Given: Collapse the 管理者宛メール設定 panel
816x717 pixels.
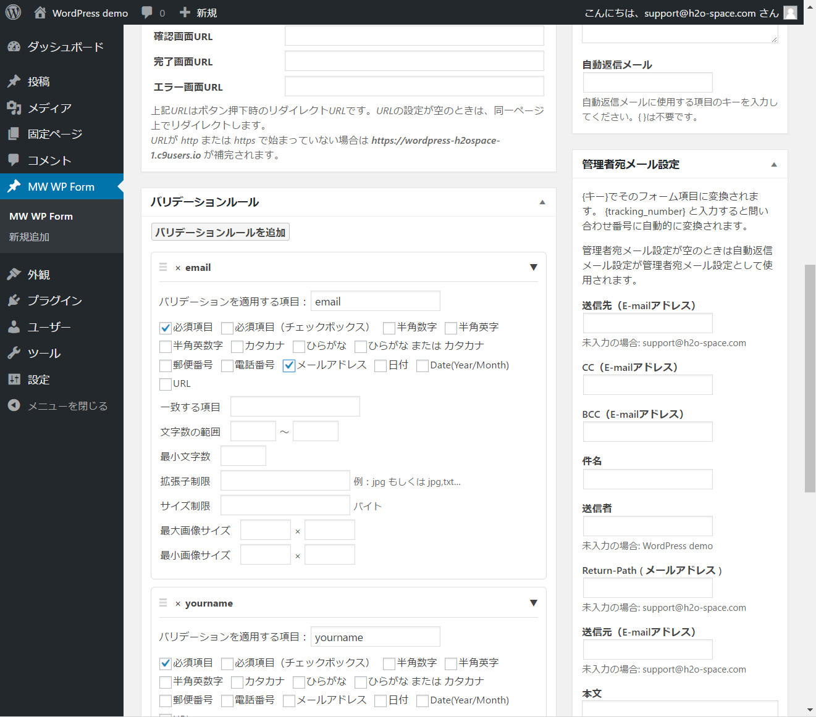Looking at the screenshot, I should [774, 165].
